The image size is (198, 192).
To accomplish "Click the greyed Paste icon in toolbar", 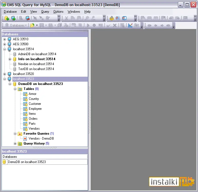I will tap(79, 18).
